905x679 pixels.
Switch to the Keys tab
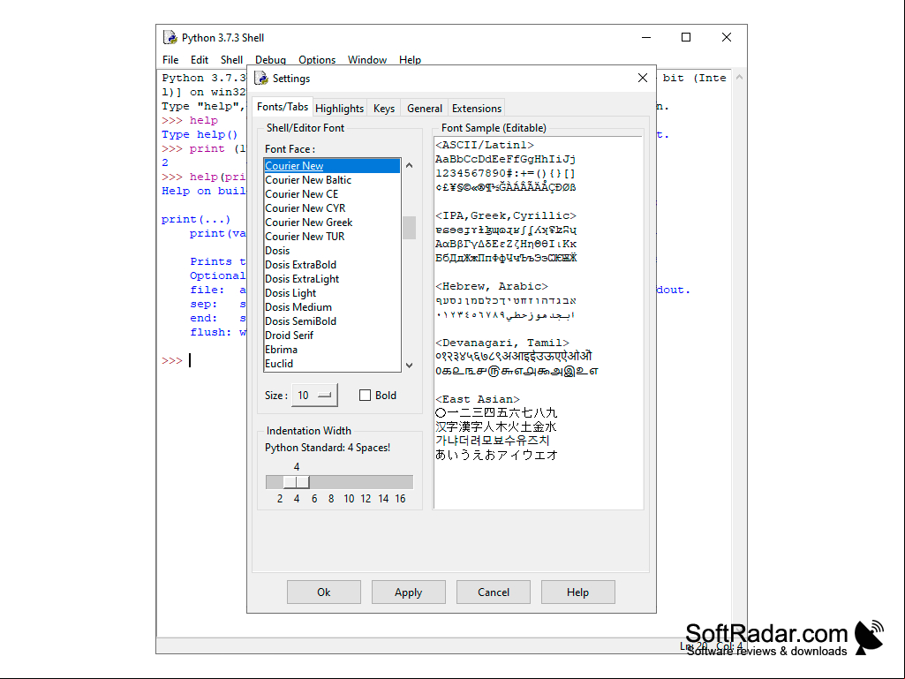pos(384,108)
